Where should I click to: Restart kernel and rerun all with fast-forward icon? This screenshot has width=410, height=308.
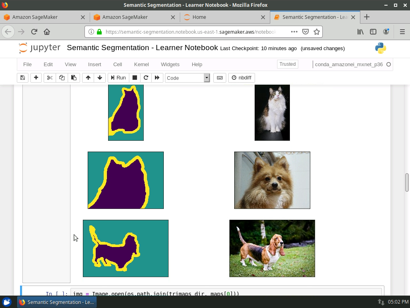click(157, 78)
